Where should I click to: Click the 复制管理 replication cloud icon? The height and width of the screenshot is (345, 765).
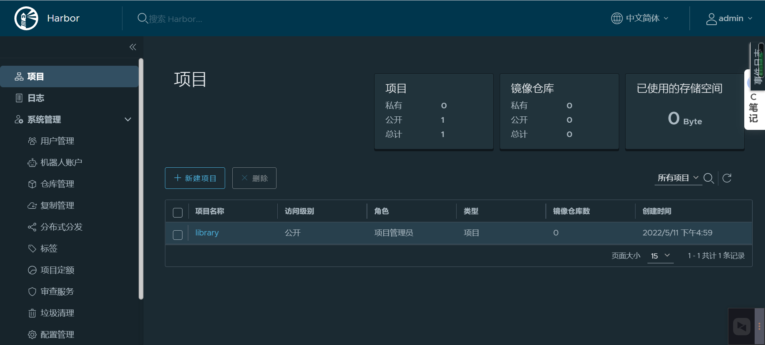[x=32, y=206]
